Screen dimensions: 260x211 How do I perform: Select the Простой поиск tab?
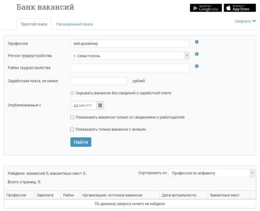34,24
